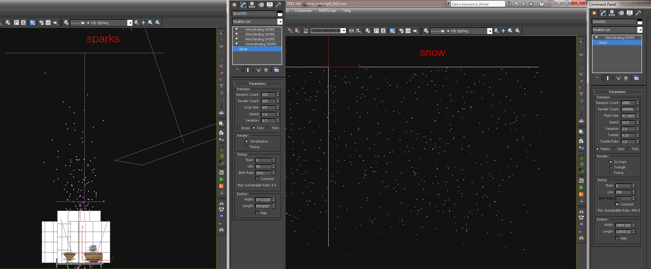Select Ticks radio button in Snow particles
Viewport: 651px width, 269px height.
628,149
